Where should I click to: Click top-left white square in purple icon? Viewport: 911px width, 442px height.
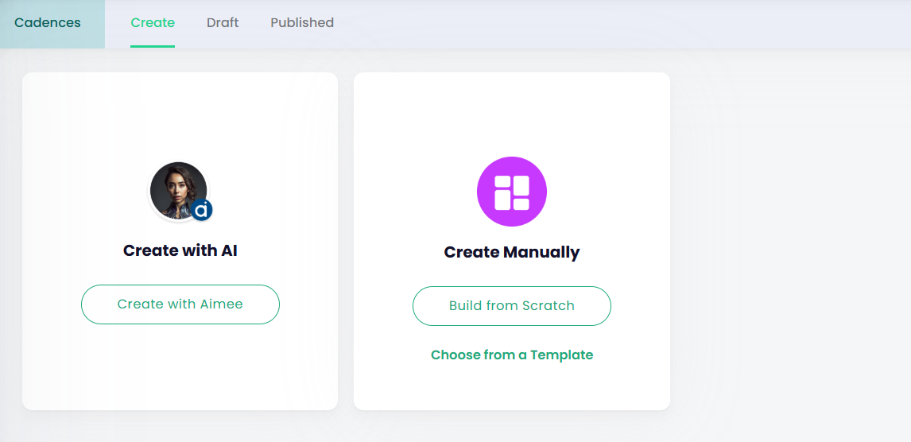coord(503,182)
